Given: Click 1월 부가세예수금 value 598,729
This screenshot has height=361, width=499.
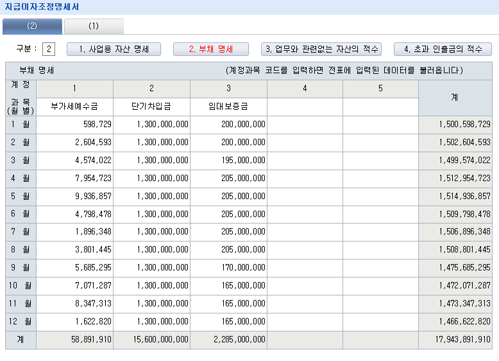Looking at the screenshot, I should (74, 125).
